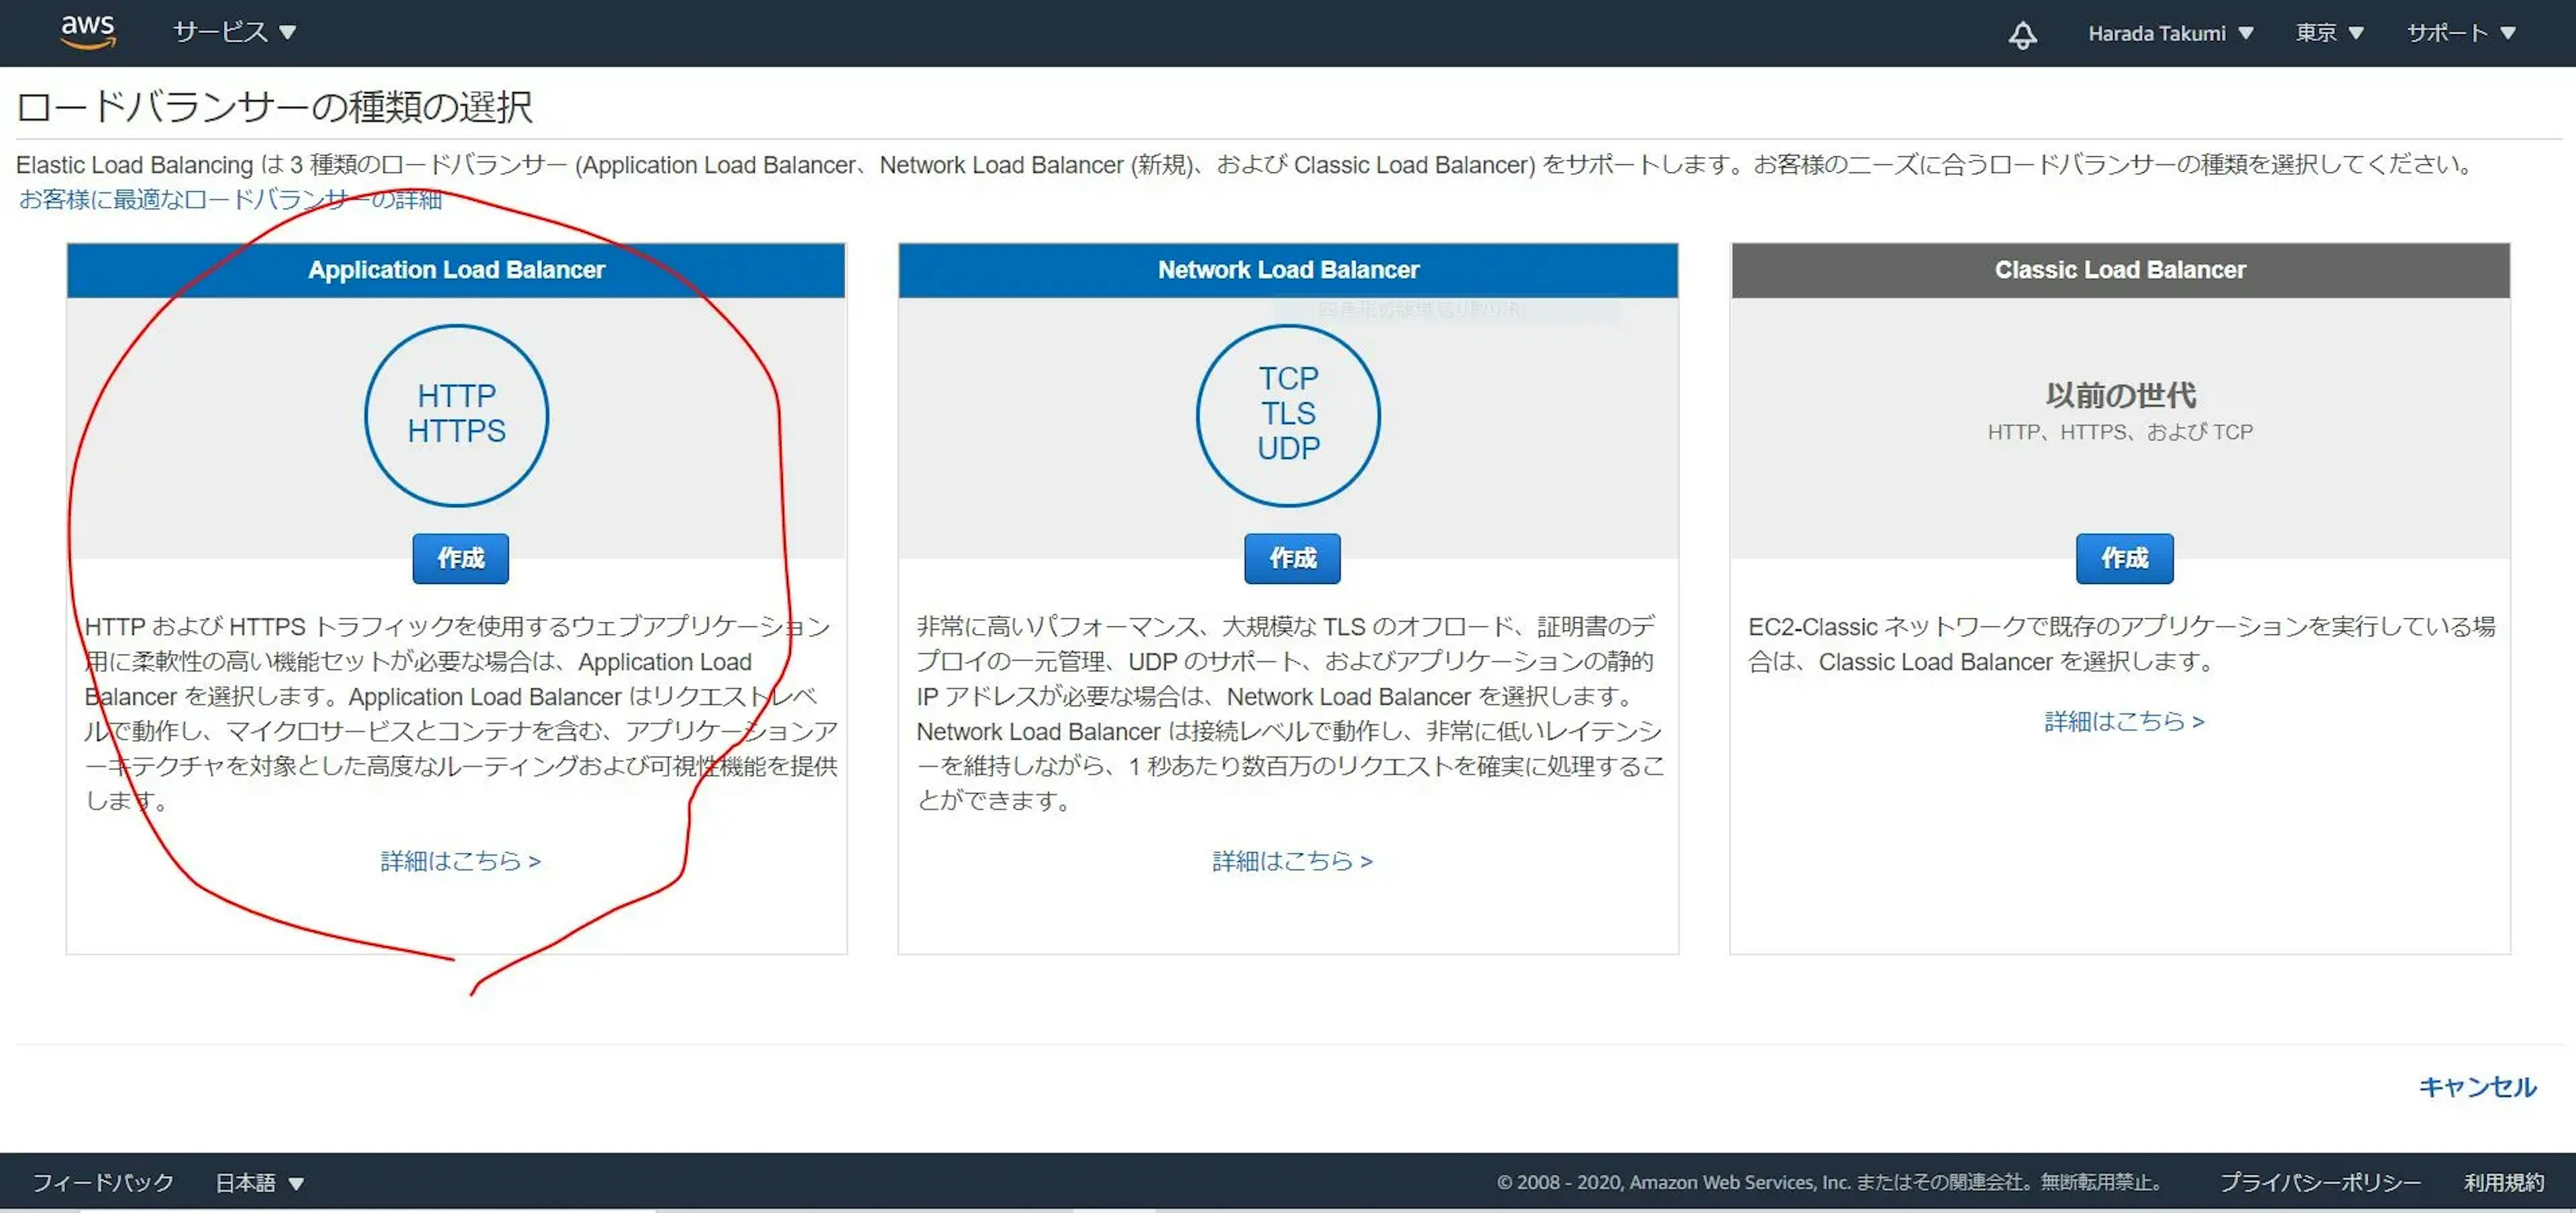Screen dimensions: 2576x1213
Task: Click the HTTP HTTPS circle icon
Action: (456, 414)
